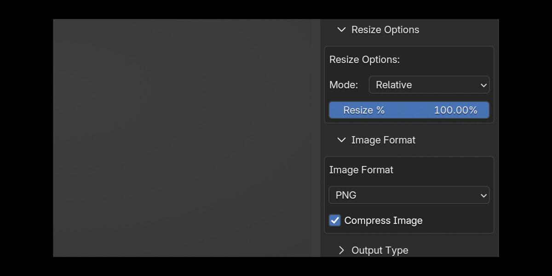Click the Resize Options: label inside box
Screen dimensions: 552x276
[x=364, y=59]
